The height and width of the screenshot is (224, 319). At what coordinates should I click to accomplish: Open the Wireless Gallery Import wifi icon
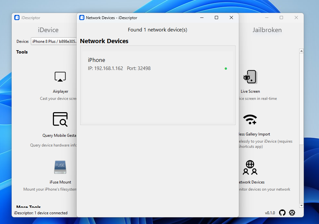coord(250,120)
